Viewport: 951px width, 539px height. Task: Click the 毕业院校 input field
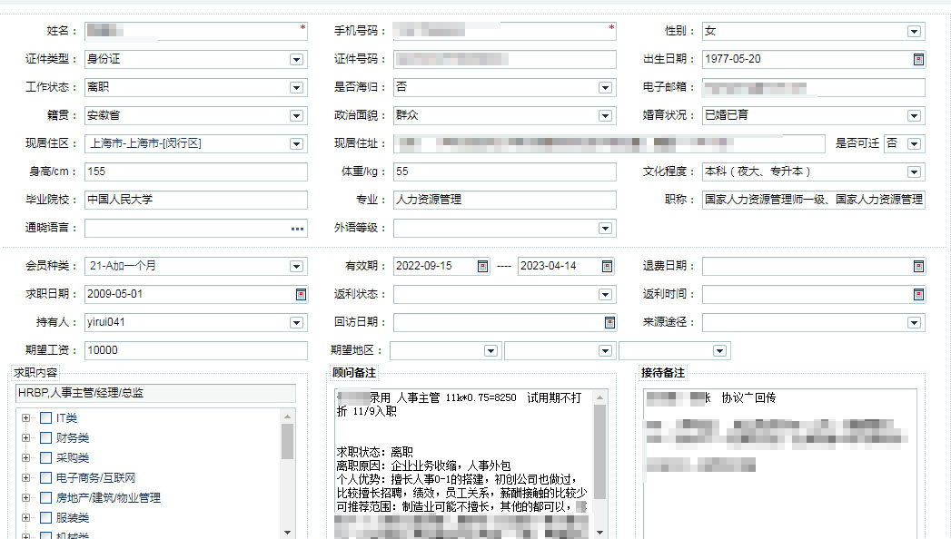click(x=196, y=200)
